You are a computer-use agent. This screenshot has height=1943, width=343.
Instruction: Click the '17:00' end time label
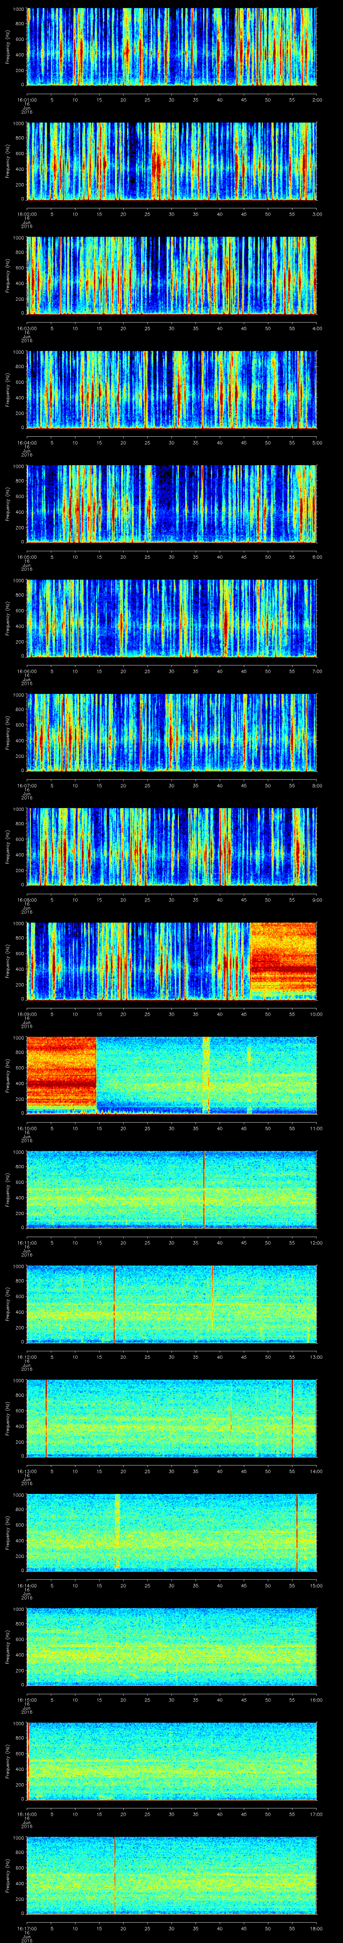[317, 1813]
